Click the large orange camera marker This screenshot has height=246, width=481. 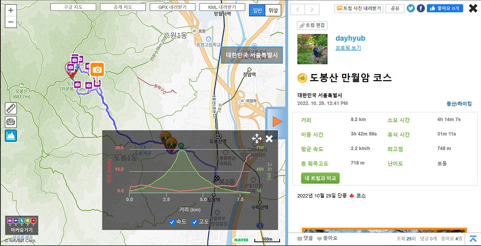[97, 70]
